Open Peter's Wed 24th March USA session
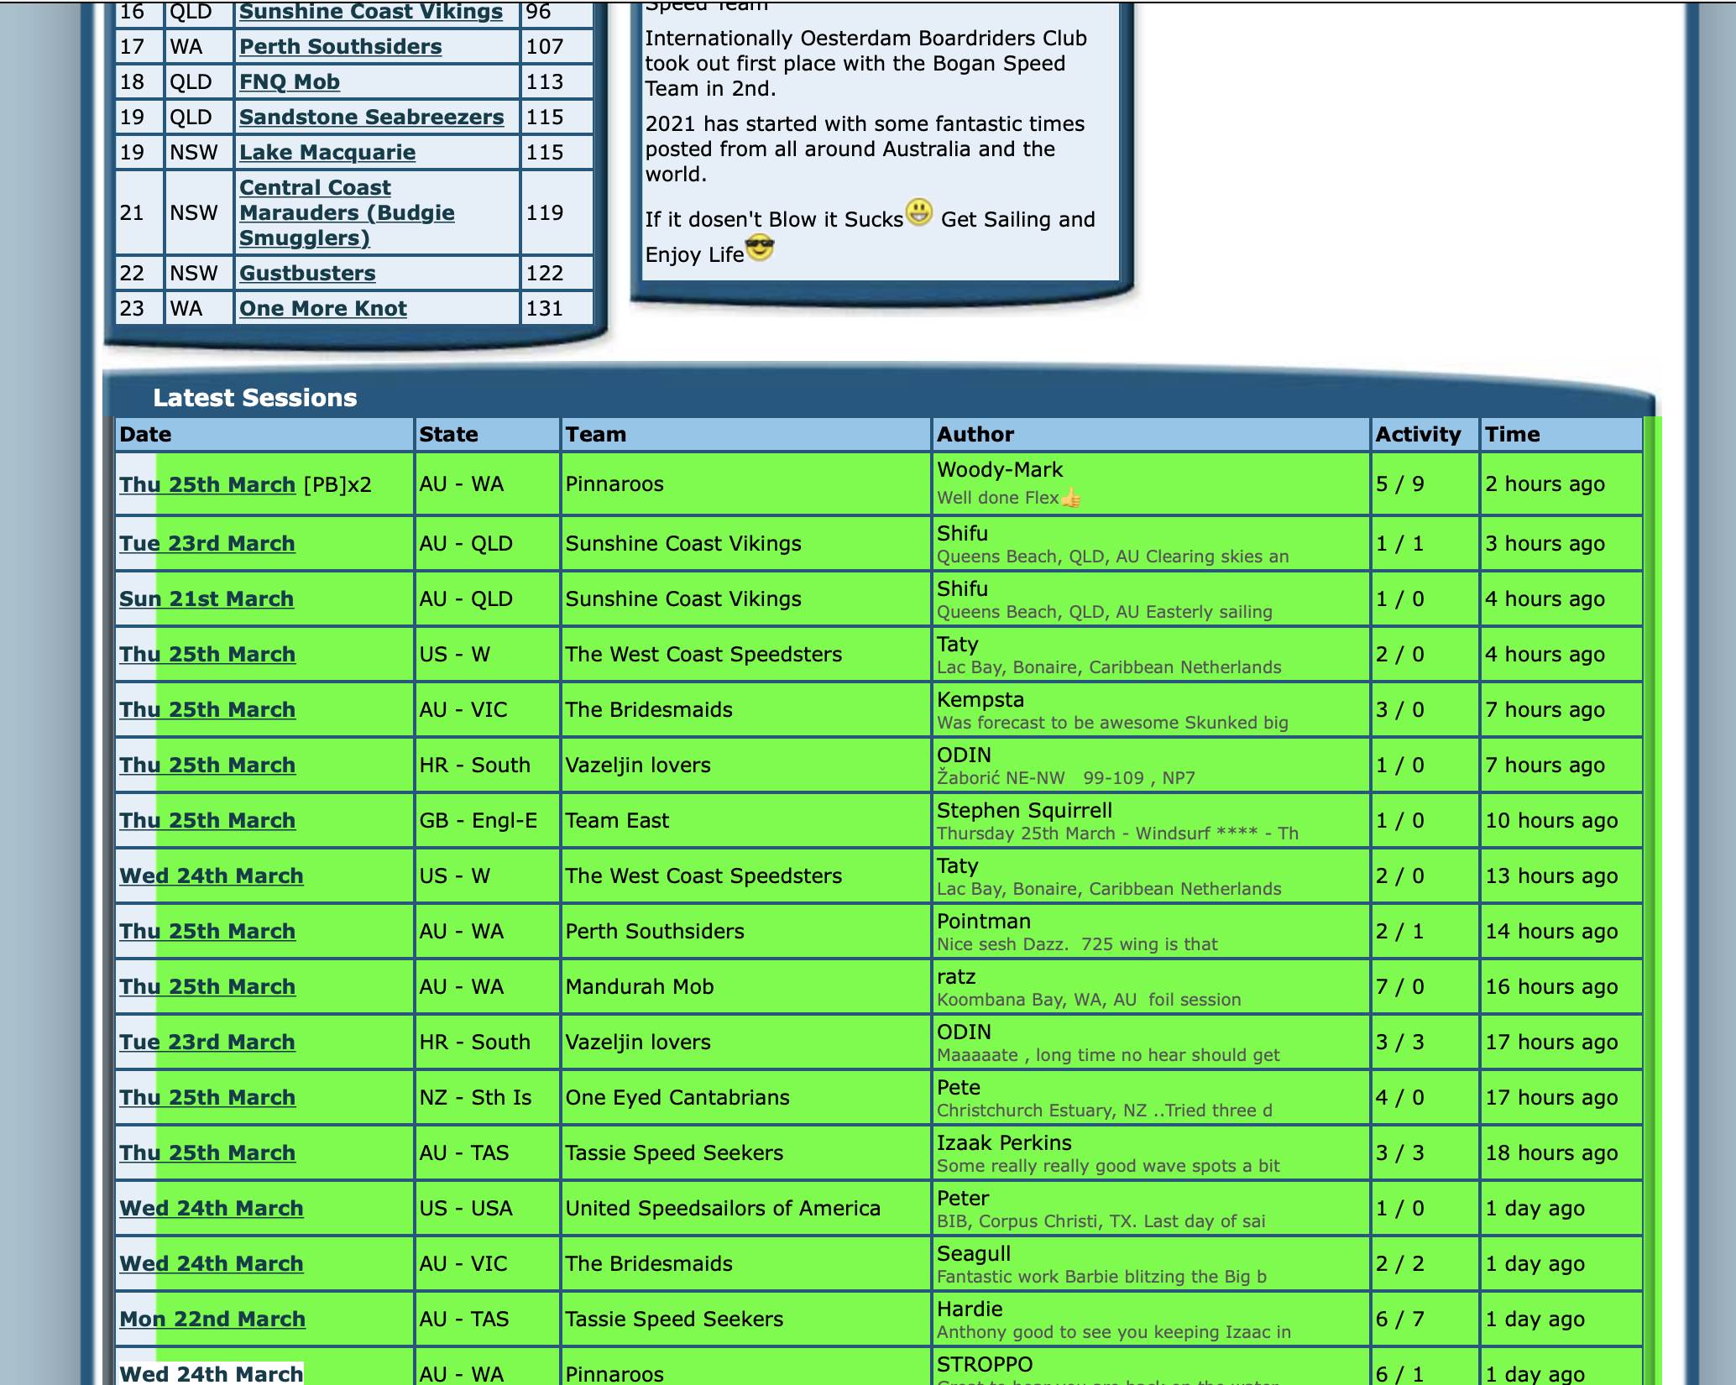Screen dimensions: 1736x1385 (x=211, y=1208)
